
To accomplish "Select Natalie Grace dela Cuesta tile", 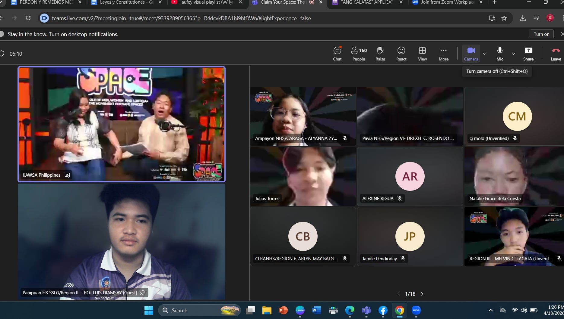I will click(x=514, y=176).
